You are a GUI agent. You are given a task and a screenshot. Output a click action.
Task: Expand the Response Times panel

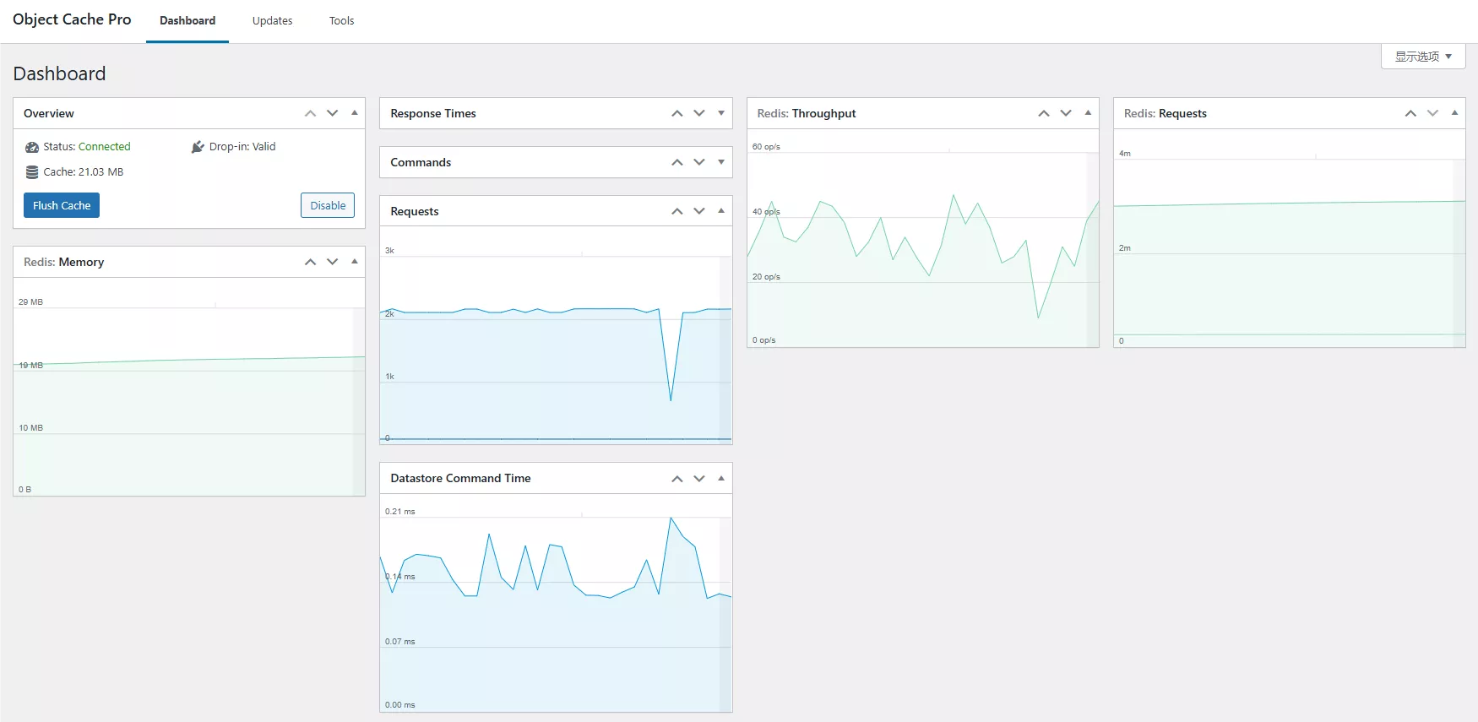point(721,113)
